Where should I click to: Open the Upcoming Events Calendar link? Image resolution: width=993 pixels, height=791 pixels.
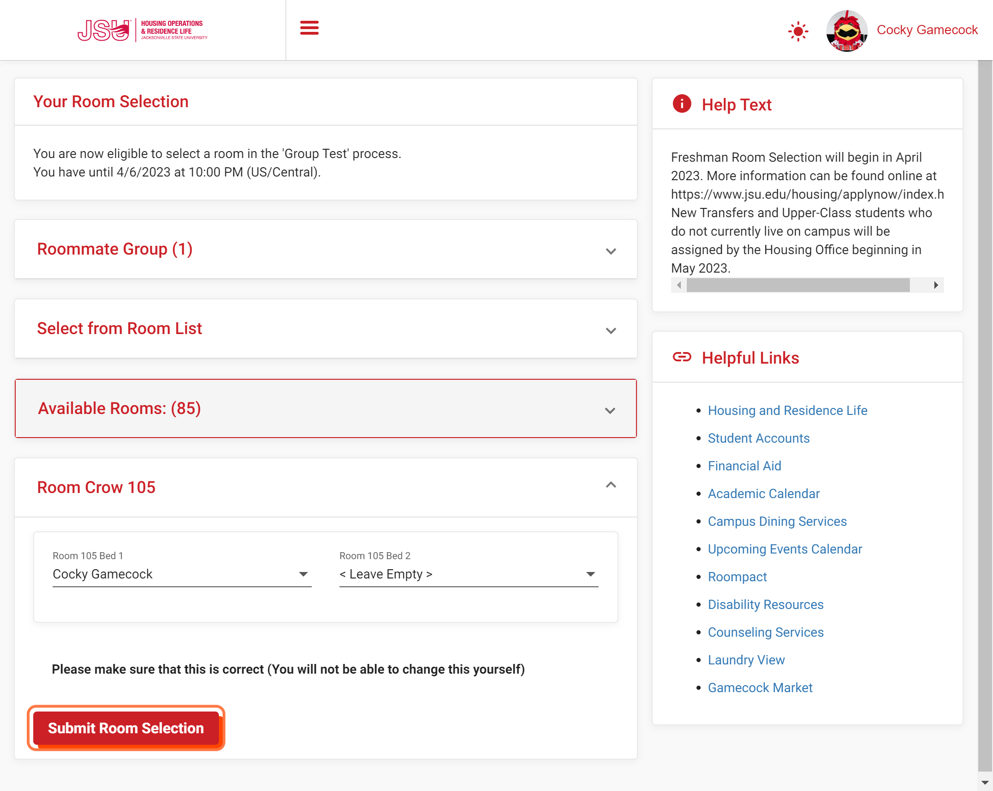785,549
